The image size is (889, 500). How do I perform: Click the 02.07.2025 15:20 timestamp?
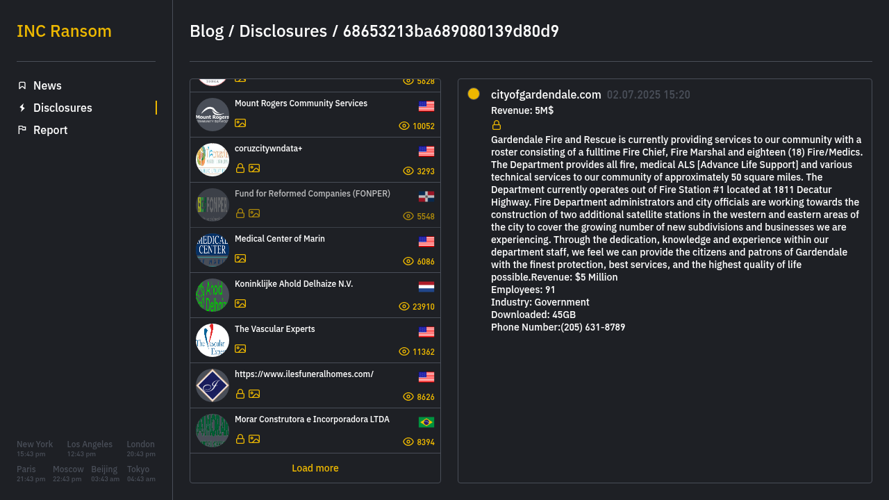point(649,95)
